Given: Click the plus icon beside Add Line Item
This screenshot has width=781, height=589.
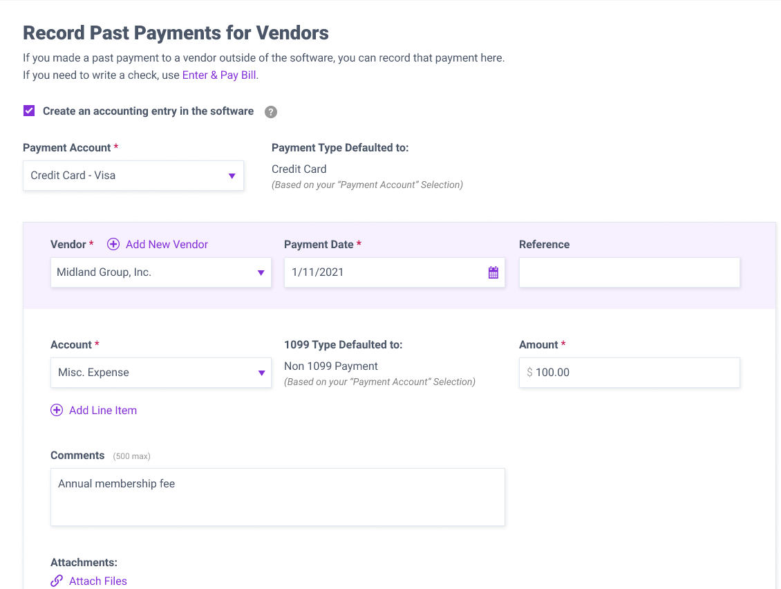Looking at the screenshot, I should tap(57, 410).
